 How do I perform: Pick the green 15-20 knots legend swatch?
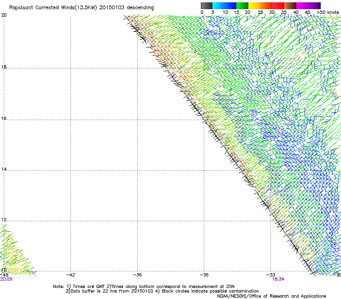242,6
